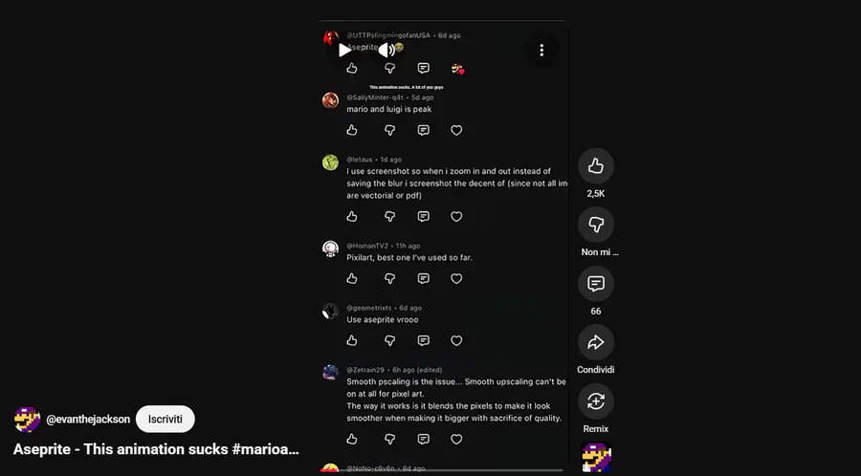Viewport: 861px width, 476px height.
Task: Open the comments panel showing 66
Action: [596, 284]
